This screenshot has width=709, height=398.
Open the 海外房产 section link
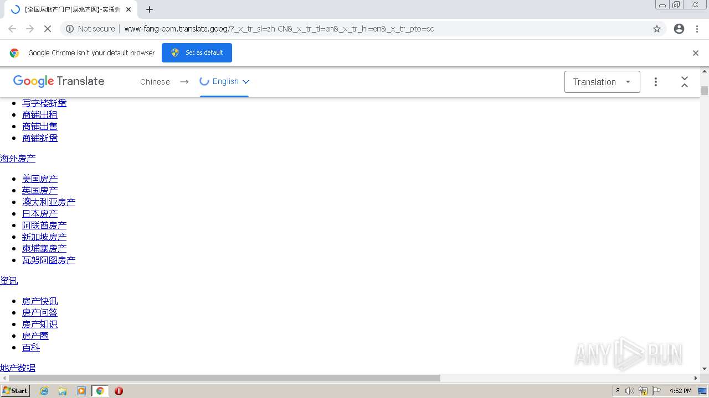18,158
